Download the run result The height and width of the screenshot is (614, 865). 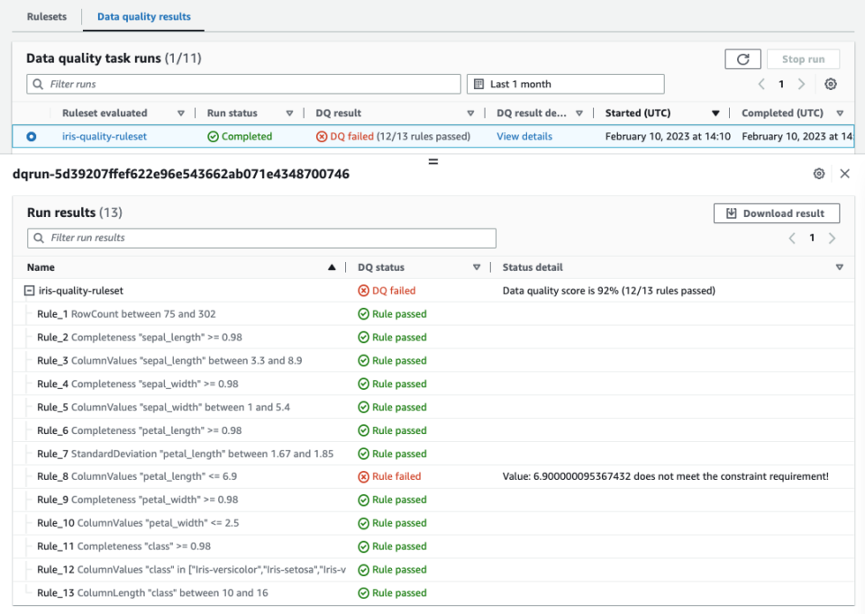[777, 213]
